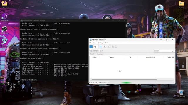Click the C subnet class toolbar icon
188x105 pixels.
tap(108, 46)
